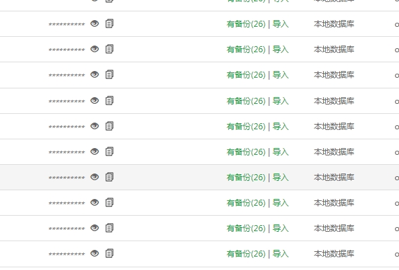Copy password in row just above highlighted

(109, 151)
